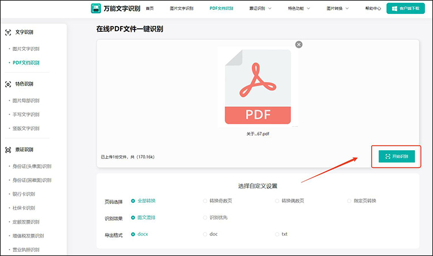Expand the 特色功能 dropdown in top navigation
Image resolution: width=433 pixels, height=256 pixels.
(299, 8)
